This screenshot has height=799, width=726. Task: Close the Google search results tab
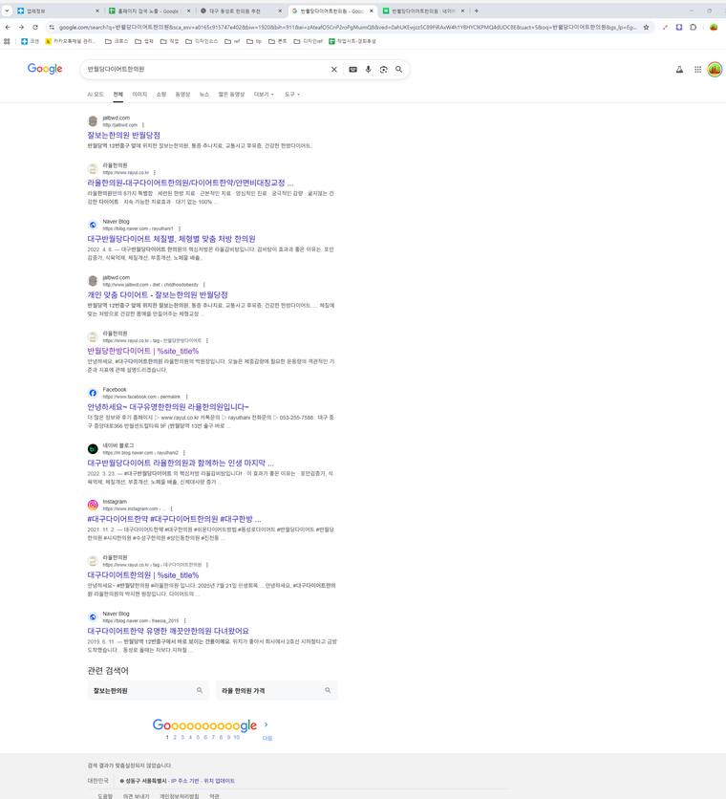click(371, 11)
